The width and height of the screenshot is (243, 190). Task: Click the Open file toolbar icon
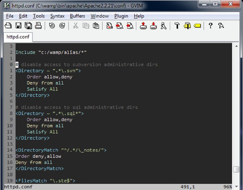tap(8, 26)
